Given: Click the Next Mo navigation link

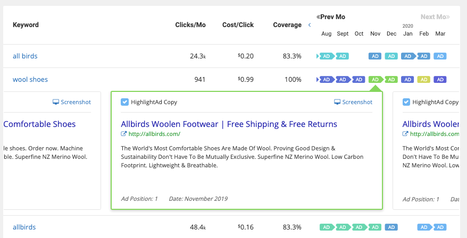Looking at the screenshot, I should 435,17.
